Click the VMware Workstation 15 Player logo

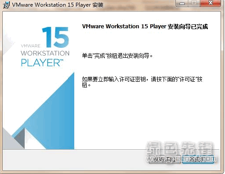pyautogui.click(x=45, y=47)
